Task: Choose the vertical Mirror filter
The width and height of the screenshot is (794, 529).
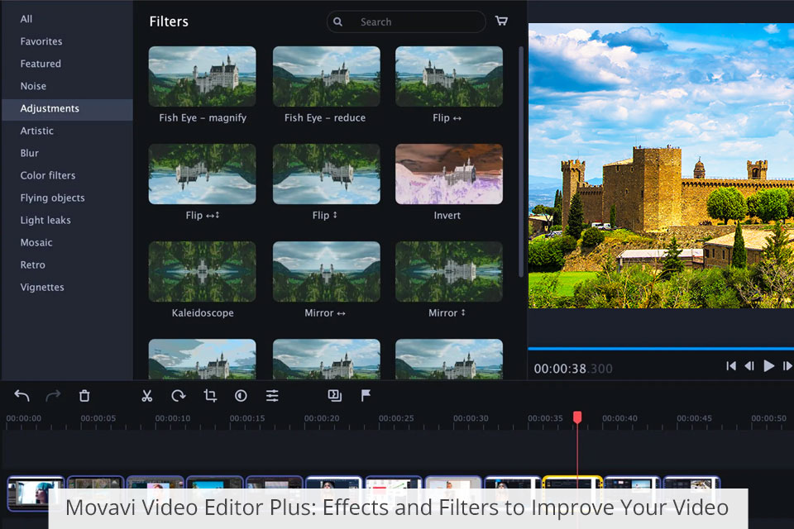Action: [448, 271]
